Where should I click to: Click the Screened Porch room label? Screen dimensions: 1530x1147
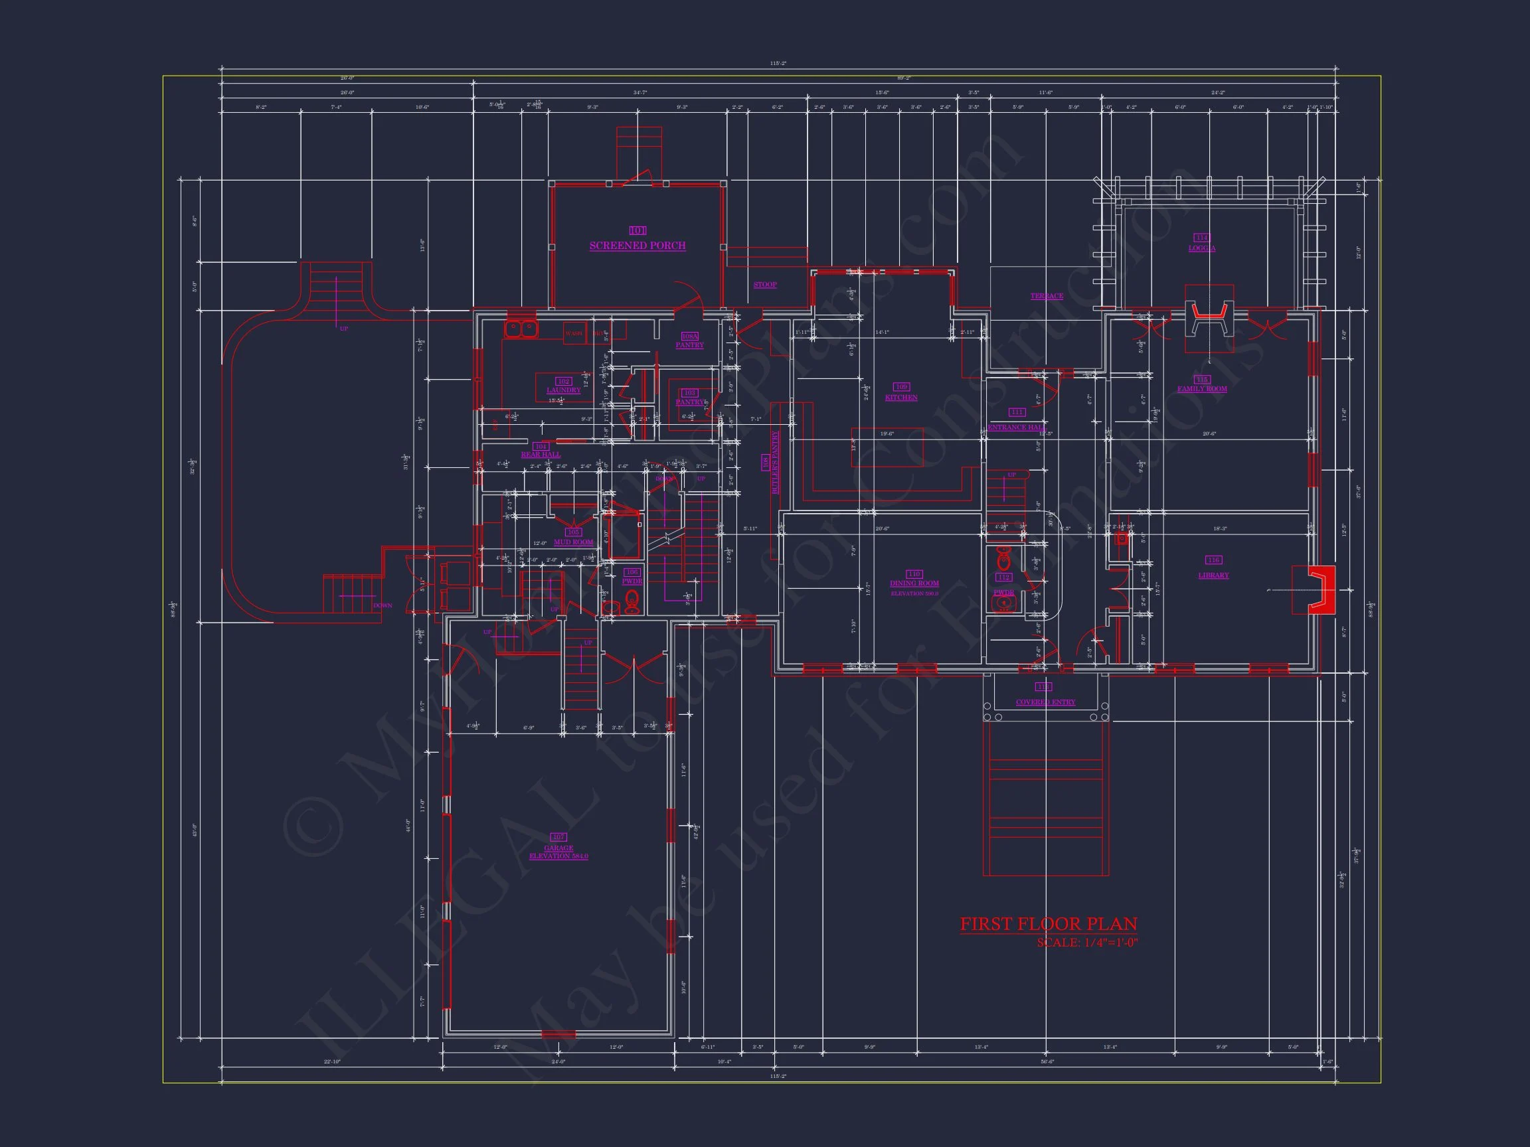click(x=637, y=246)
